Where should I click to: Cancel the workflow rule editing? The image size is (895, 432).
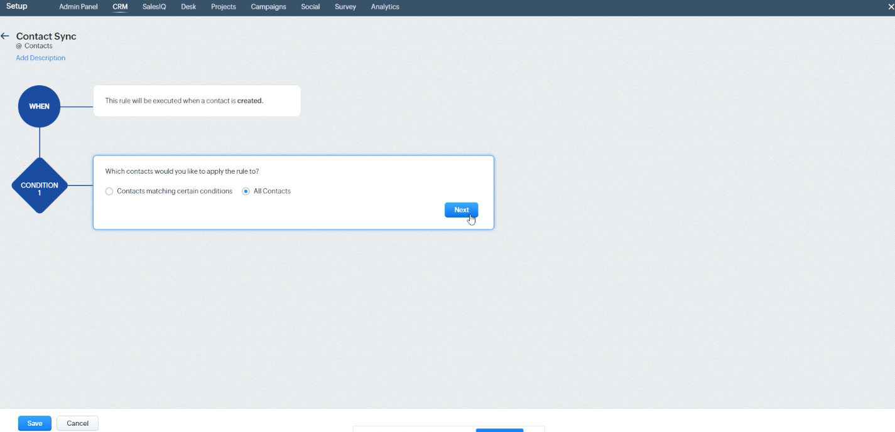[77, 423]
